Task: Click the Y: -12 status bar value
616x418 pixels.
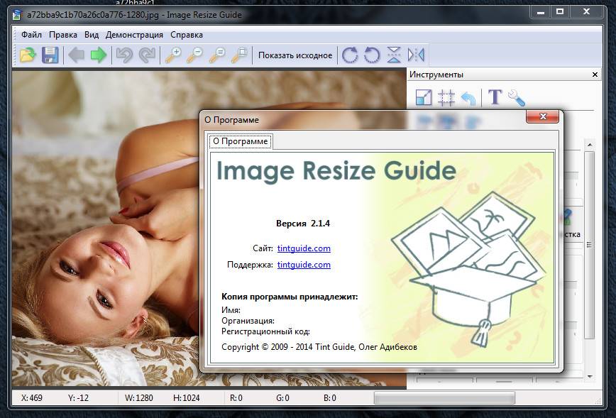Action: 78,398
